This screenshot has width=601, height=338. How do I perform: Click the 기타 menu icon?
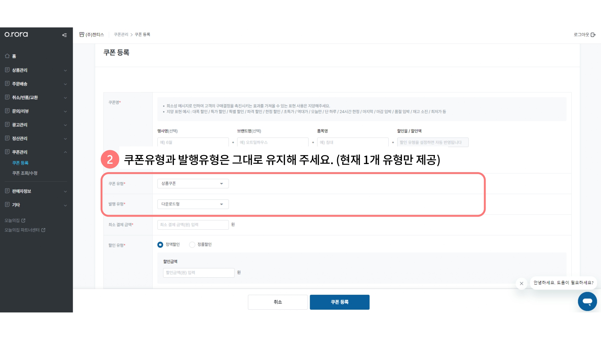click(x=7, y=205)
